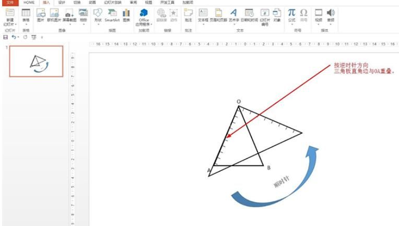
Task: Open the File (文件) tab
Action: 10,3
